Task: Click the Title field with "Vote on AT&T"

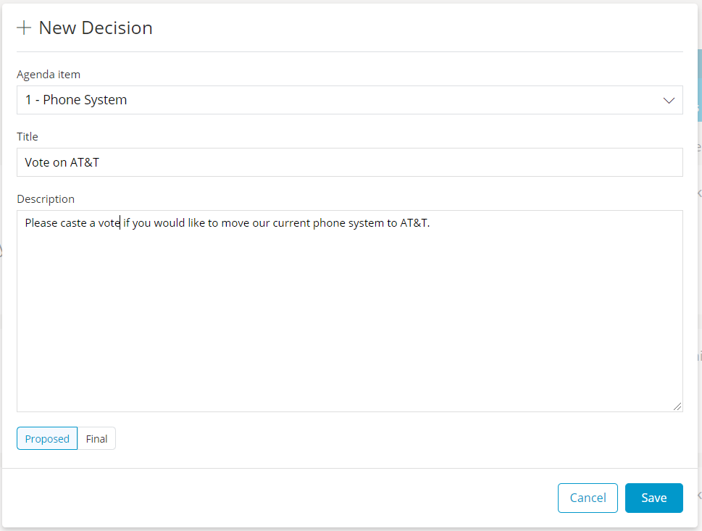Action: click(x=349, y=162)
